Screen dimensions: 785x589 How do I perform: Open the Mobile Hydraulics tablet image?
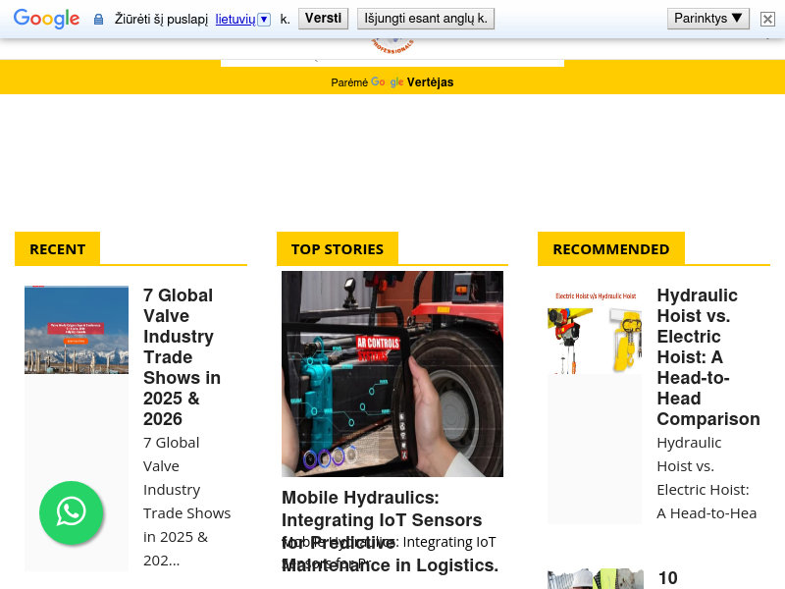pyautogui.click(x=392, y=374)
